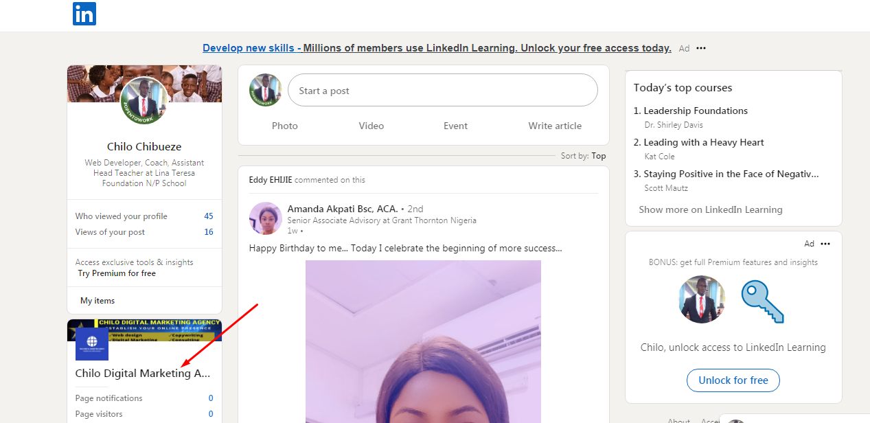
Task: Open three-dot menu on the Premium ad card
Action: [825, 244]
